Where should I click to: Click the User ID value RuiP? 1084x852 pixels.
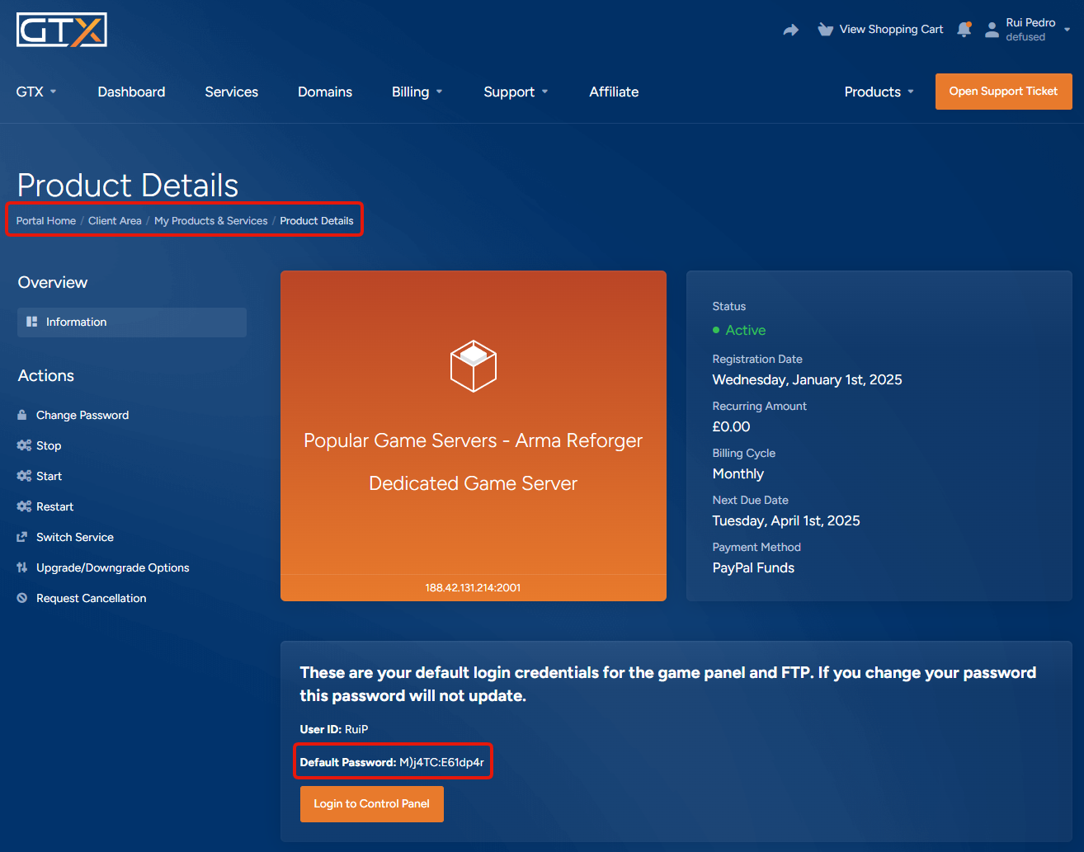pyautogui.click(x=356, y=729)
